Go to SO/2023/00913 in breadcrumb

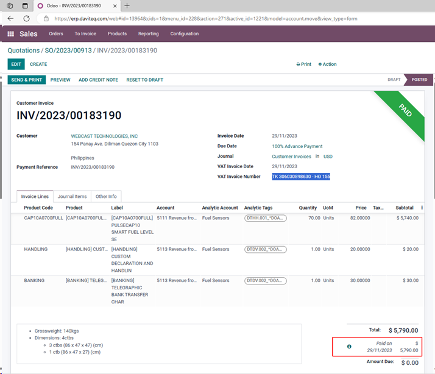(x=68, y=51)
